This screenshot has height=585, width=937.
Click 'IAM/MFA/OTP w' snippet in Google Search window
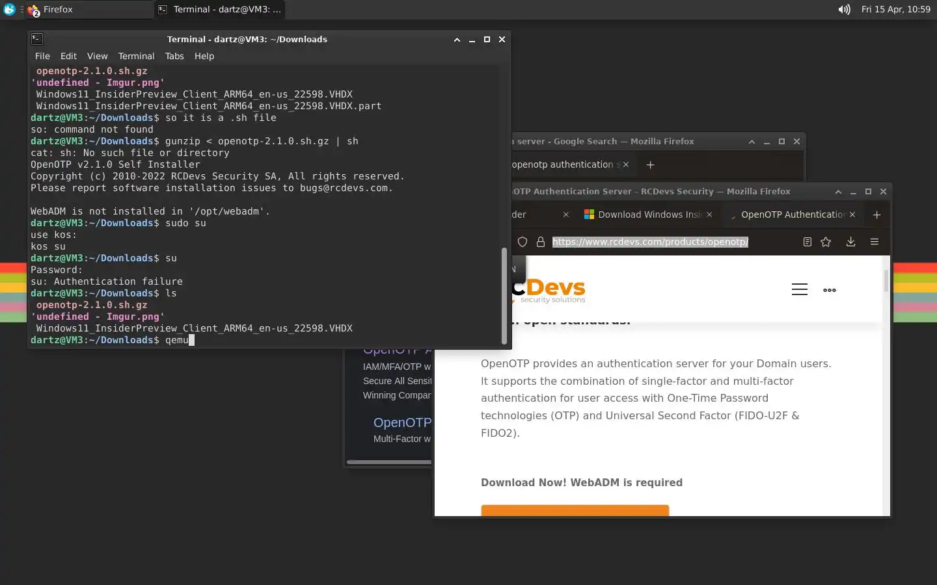pyautogui.click(x=397, y=367)
